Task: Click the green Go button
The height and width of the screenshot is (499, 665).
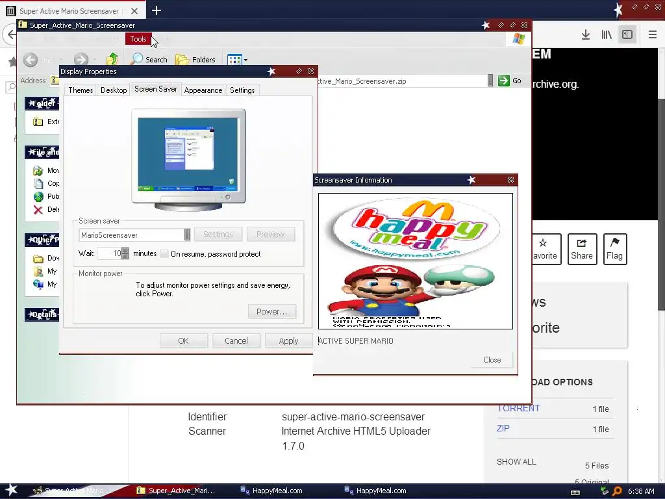Action: pos(509,81)
